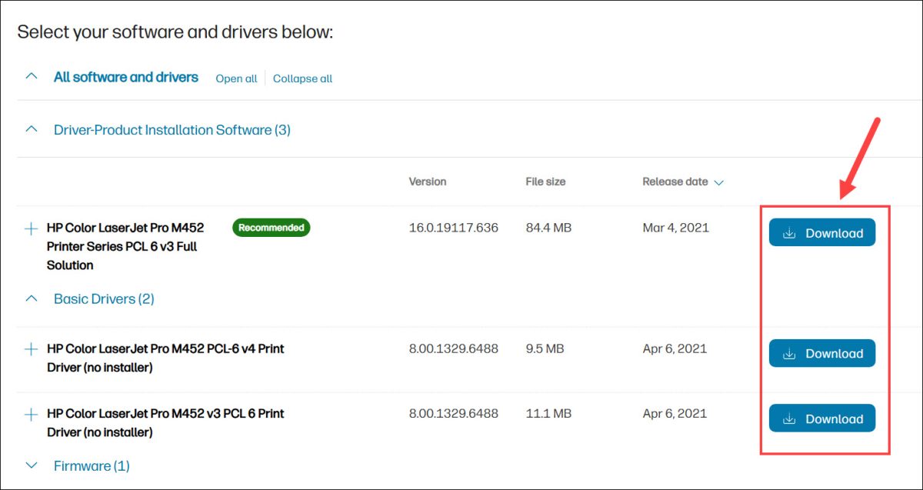Expand details for PCL 6 v3 Full Solution
This screenshot has width=923, height=490.
31,228
